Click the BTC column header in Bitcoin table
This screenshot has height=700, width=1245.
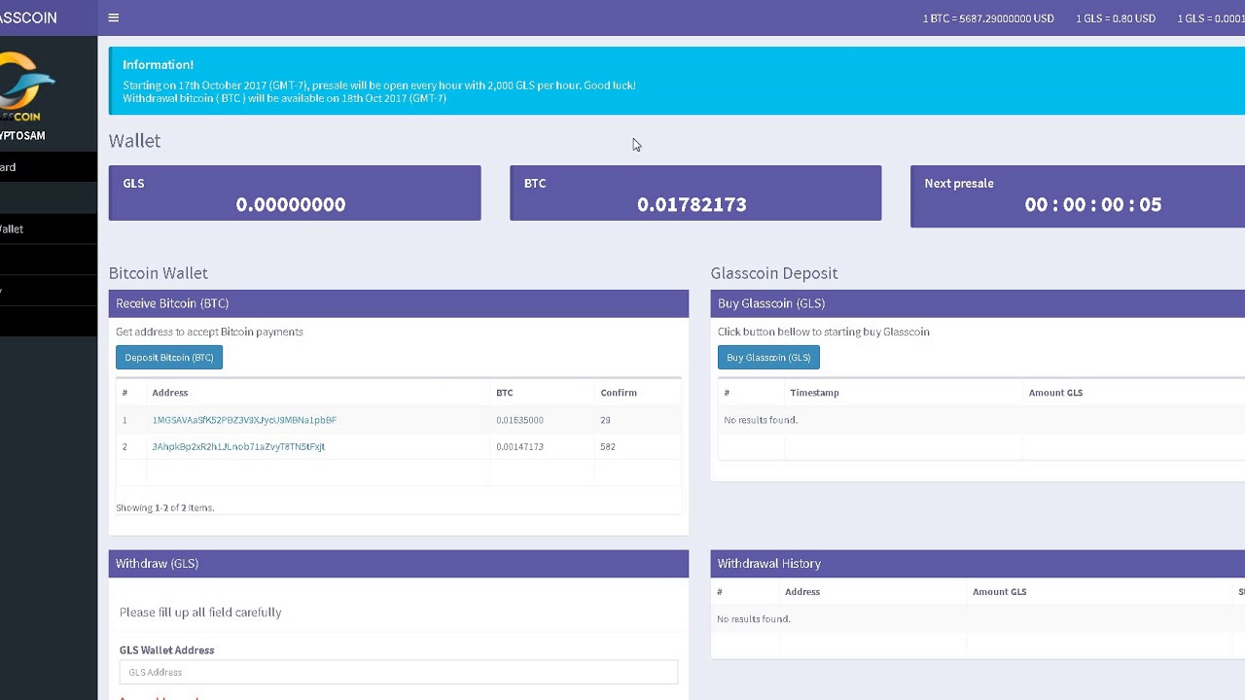pyautogui.click(x=504, y=393)
